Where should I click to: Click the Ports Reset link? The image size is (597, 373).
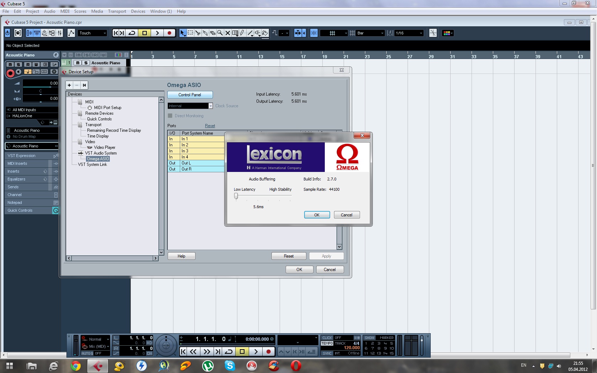tap(210, 126)
